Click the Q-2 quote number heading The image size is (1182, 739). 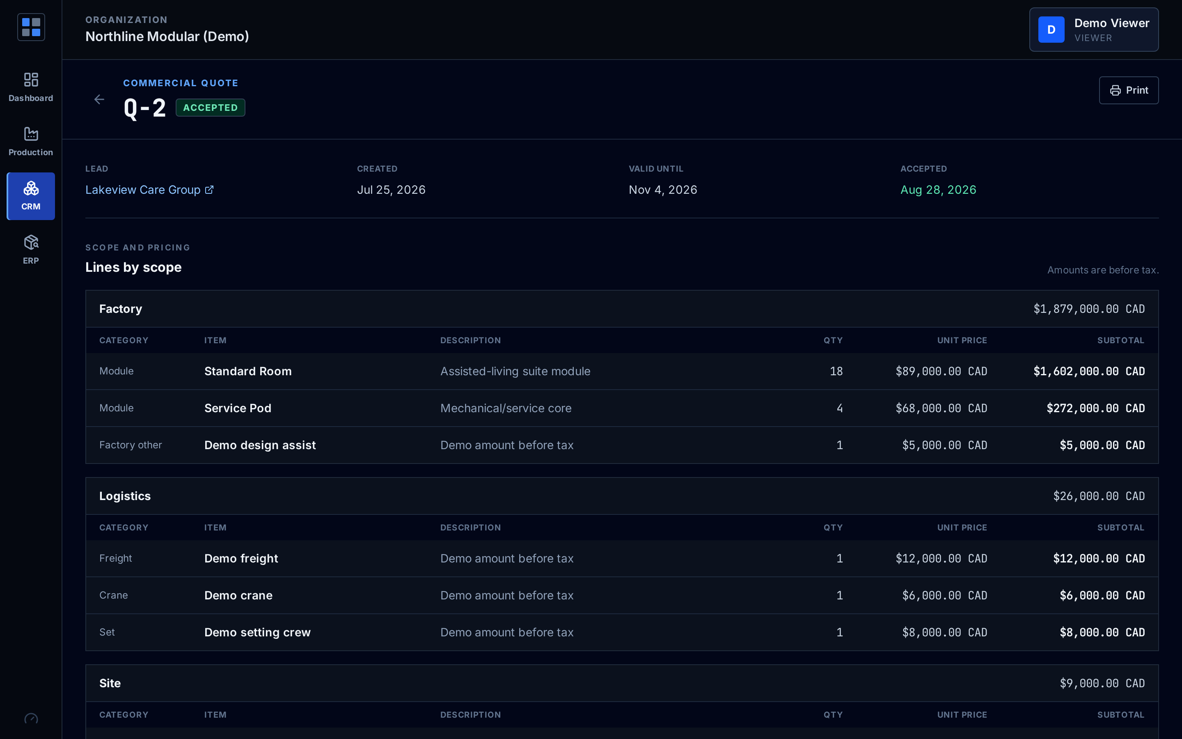pos(144,108)
